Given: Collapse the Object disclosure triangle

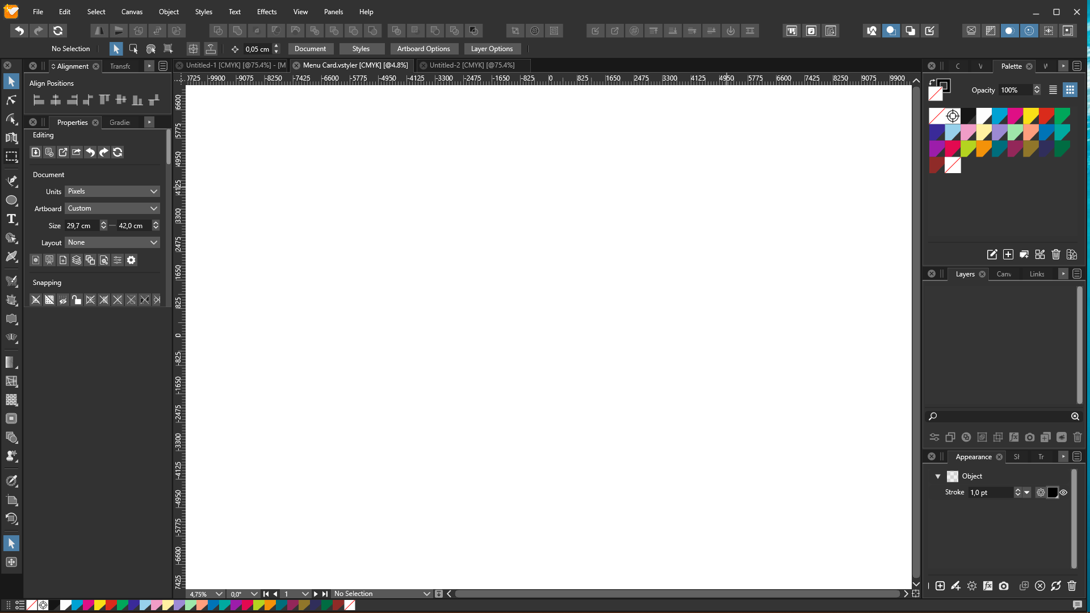Looking at the screenshot, I should (938, 476).
